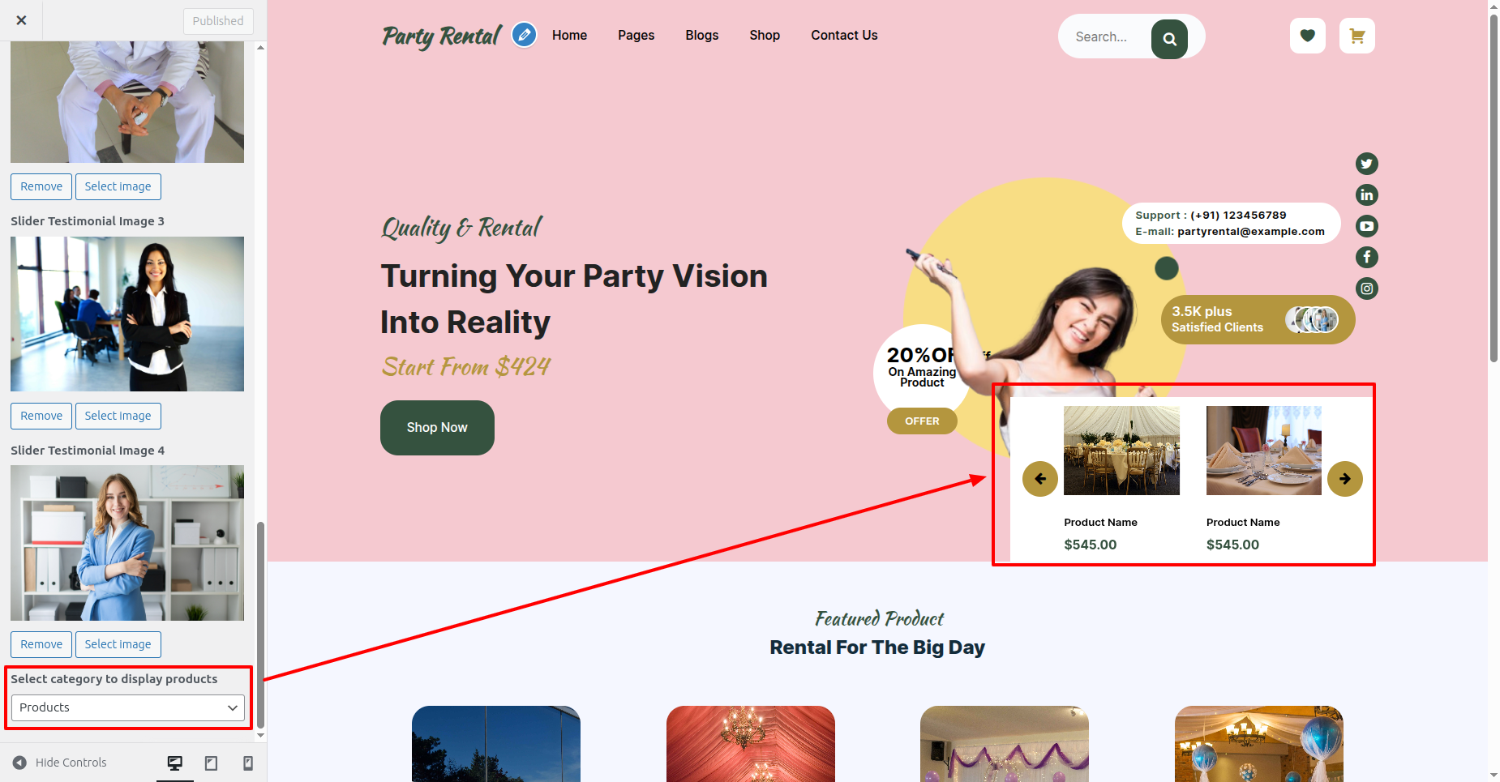
Task: Open the Shop menu item
Action: pos(765,36)
